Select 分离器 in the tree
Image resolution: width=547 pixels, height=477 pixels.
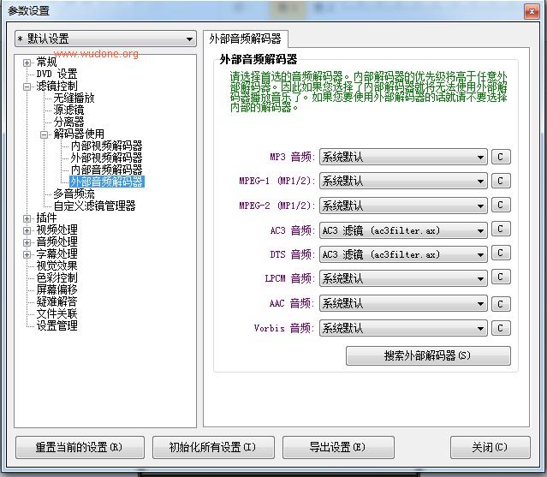click(68, 122)
